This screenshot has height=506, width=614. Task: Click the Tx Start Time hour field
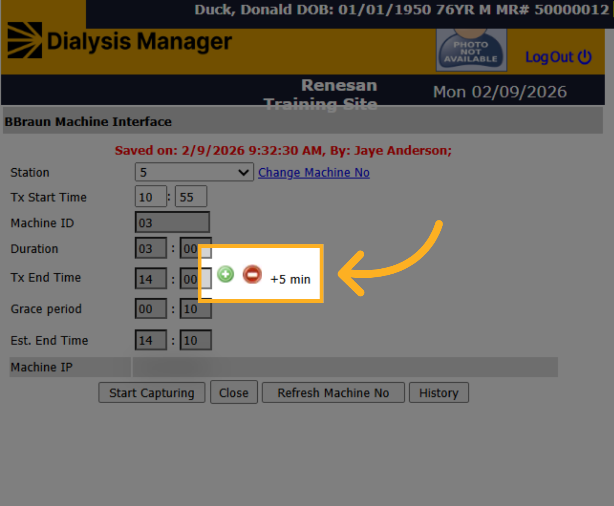tap(151, 196)
